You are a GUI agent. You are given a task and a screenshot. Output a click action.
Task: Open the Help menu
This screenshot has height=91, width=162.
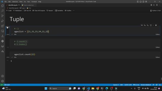(40, 2)
